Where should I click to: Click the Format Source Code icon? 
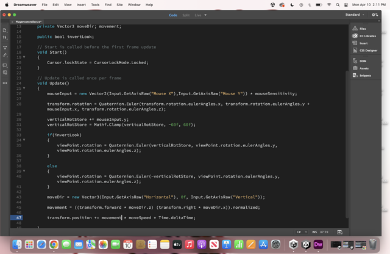(x=5, y=55)
